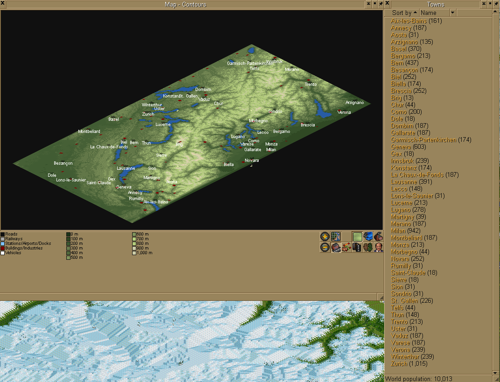Click the dropdown arrow beside Name

point(453,13)
